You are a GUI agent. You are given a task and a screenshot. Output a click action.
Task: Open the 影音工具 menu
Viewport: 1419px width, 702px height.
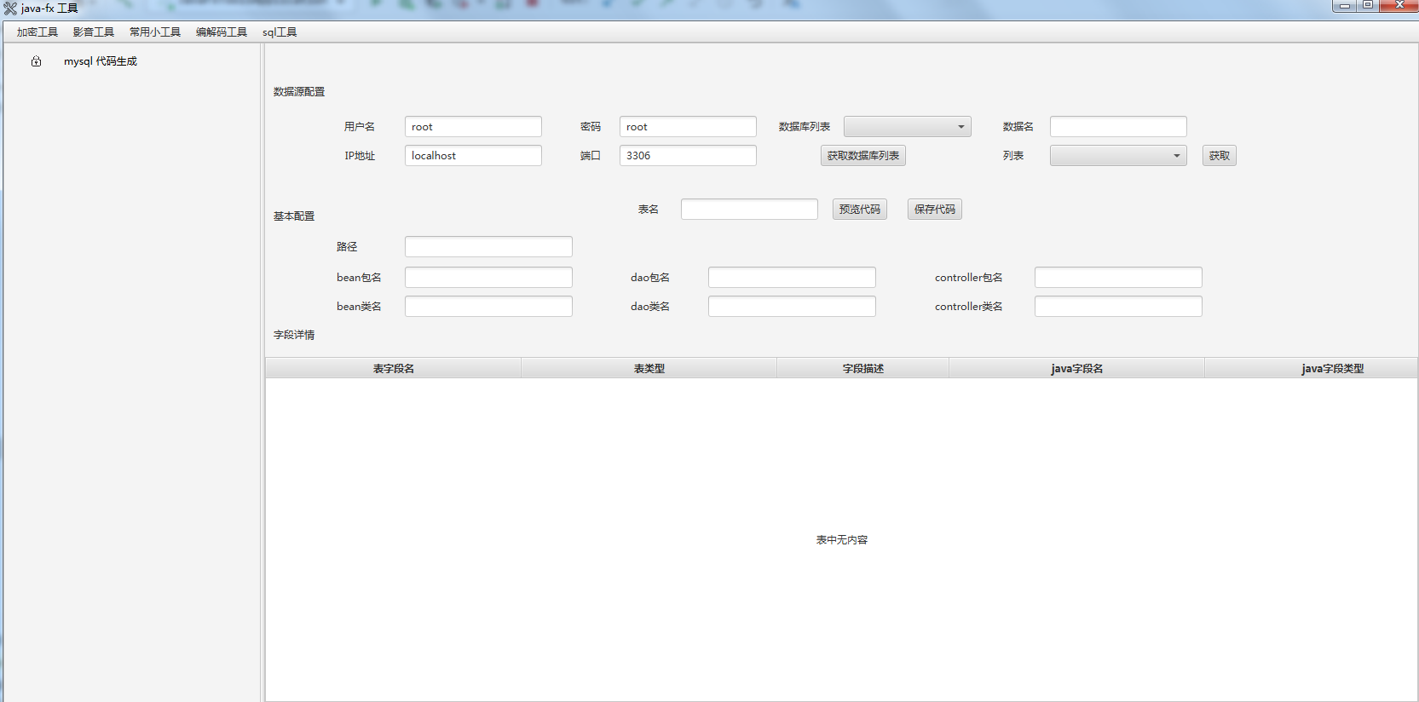(x=94, y=32)
